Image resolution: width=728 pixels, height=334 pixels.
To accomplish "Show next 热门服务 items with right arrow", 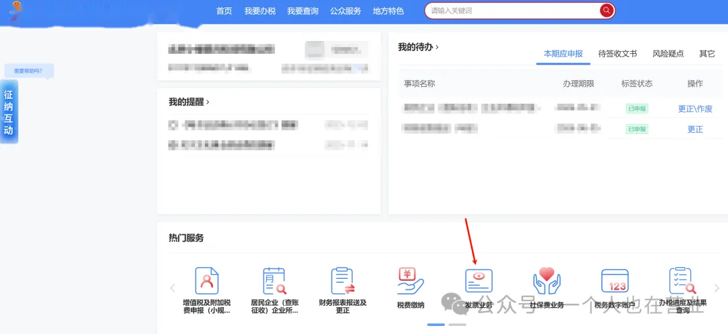I will (717, 288).
